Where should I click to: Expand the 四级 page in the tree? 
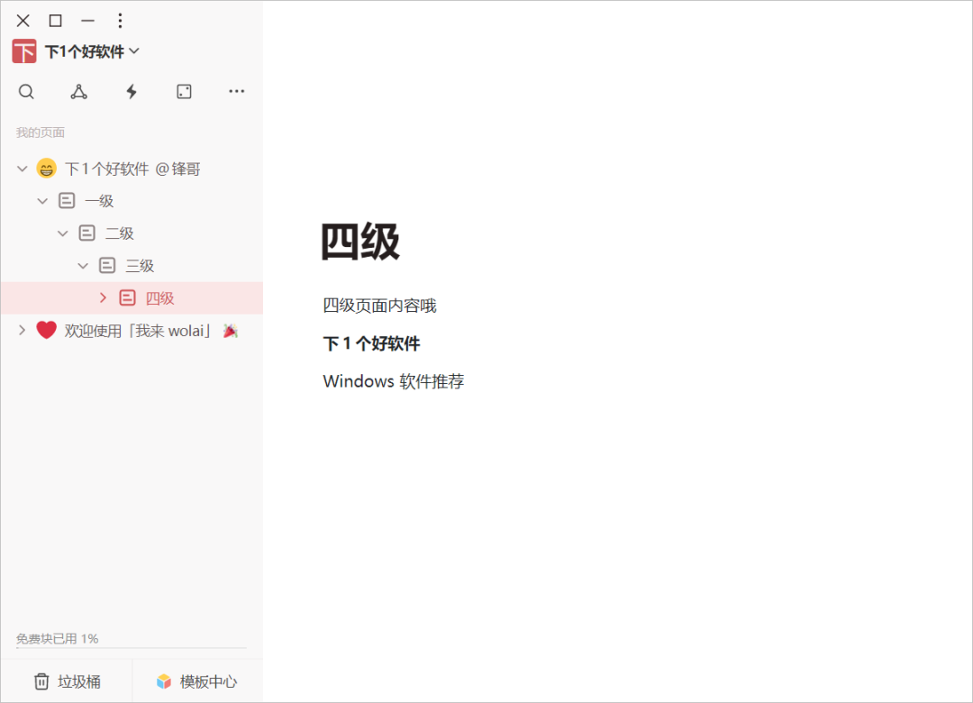click(x=103, y=297)
